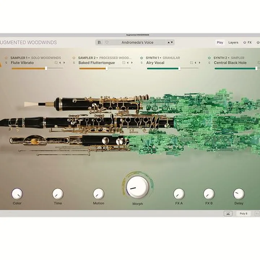The image size is (260, 260).
Task: Click the Synth 1 Granular label
Action: coord(163,58)
